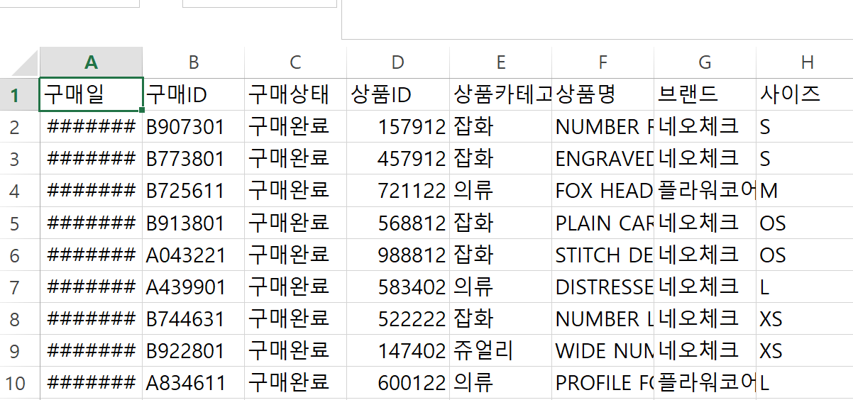853x400 pixels.
Task: Select cell A834611
Action: [194, 382]
